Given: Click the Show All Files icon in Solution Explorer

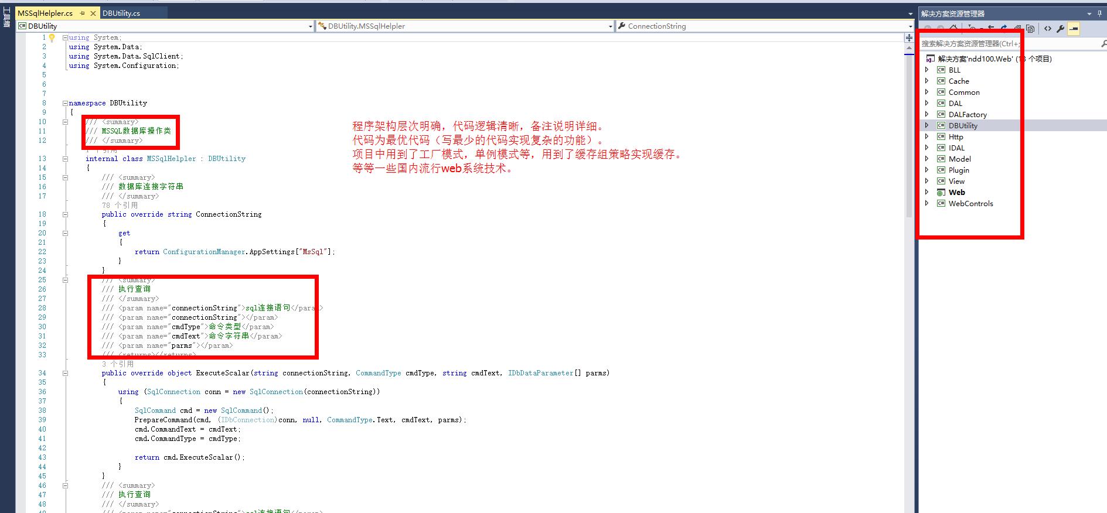Looking at the screenshot, I should (x=1030, y=28).
